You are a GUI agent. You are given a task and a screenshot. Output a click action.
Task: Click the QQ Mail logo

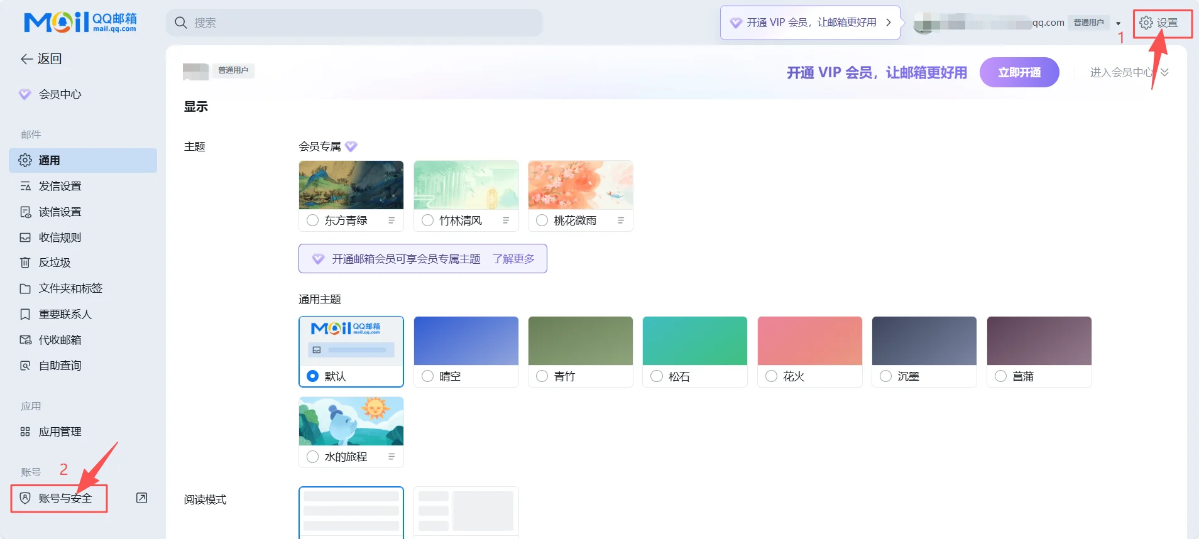coord(80,22)
